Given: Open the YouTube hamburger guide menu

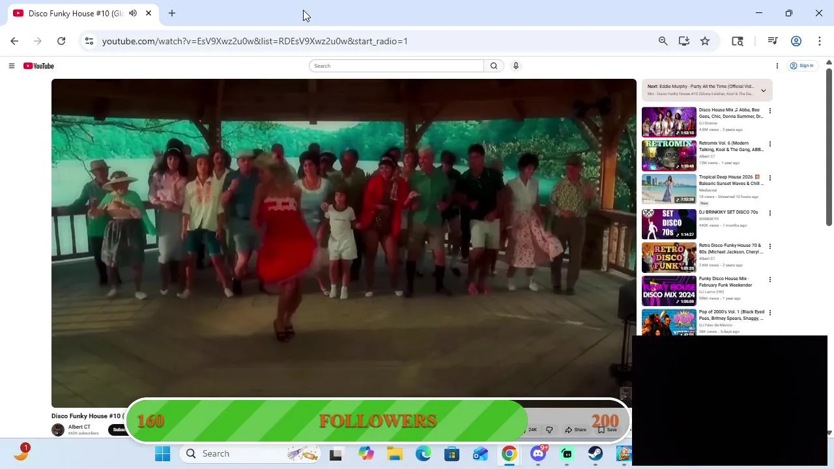Looking at the screenshot, I should tap(11, 66).
